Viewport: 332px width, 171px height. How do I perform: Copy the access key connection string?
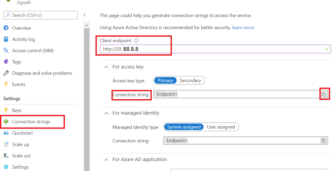tap(324, 94)
